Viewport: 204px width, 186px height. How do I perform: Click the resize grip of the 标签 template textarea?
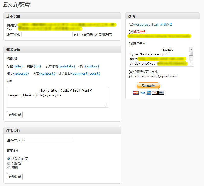[x=106, y=105]
